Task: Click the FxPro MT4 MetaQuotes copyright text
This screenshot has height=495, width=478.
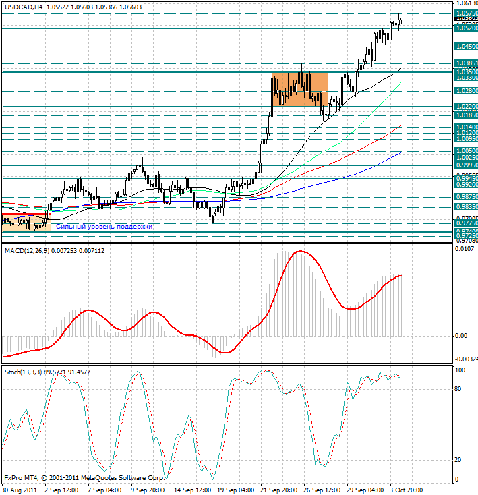Action: [x=84, y=478]
